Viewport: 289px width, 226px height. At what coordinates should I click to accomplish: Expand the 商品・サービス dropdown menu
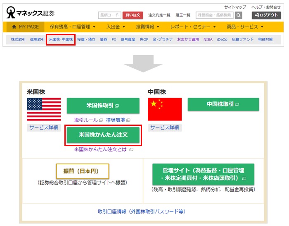pos(245,27)
